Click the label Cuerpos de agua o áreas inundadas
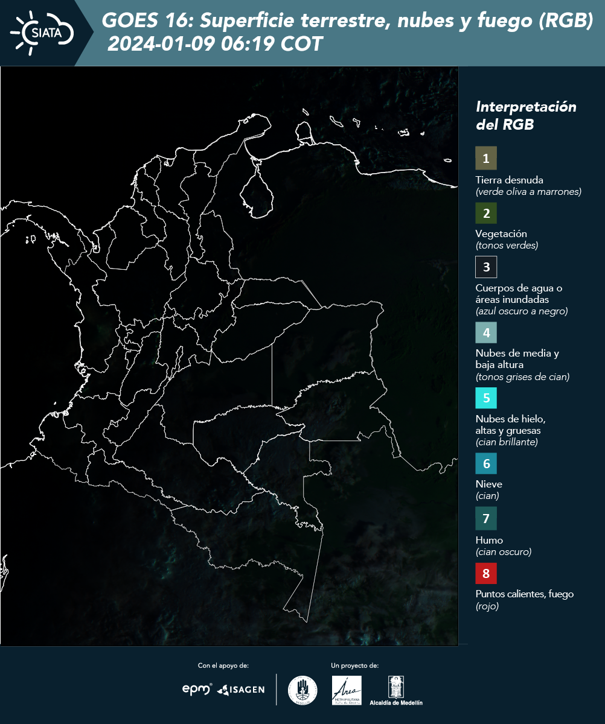This screenshot has height=724, width=605. tap(519, 294)
